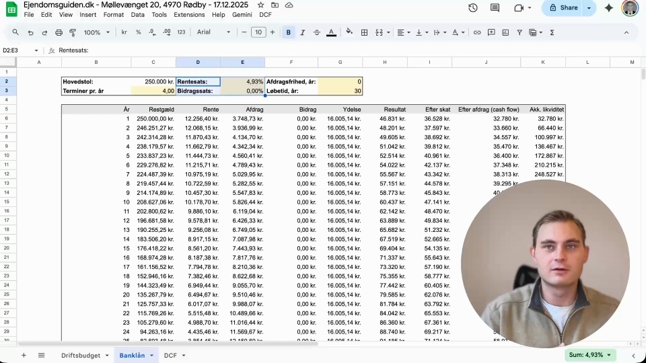Click the Undo icon in the toolbar

click(30, 32)
